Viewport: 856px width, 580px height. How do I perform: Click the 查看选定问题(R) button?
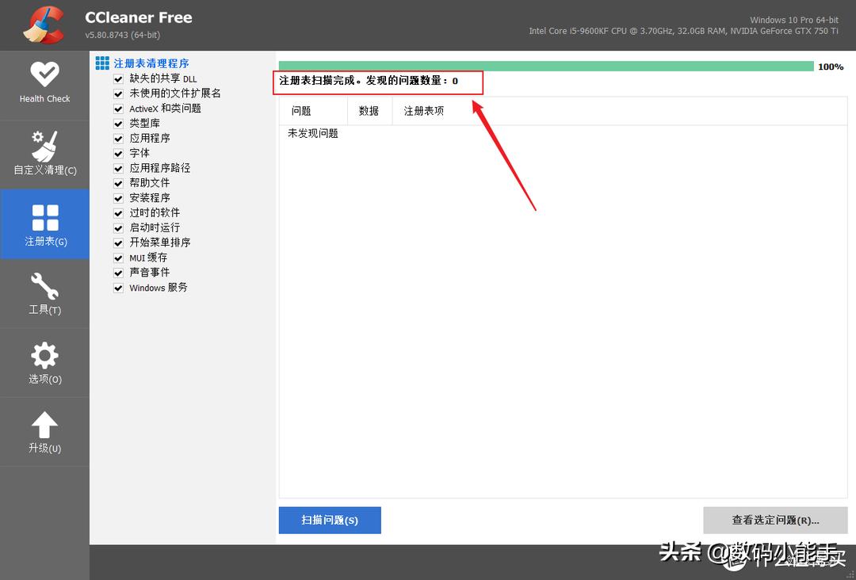point(775,520)
